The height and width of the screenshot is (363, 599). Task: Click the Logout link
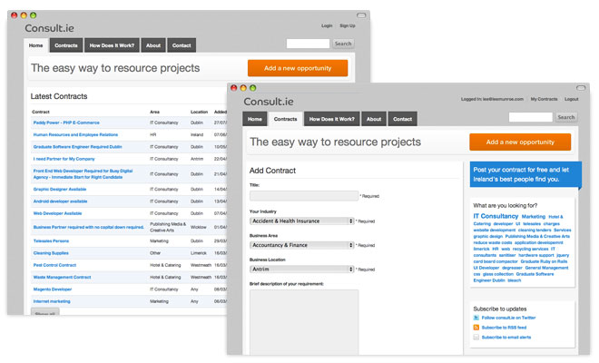tap(571, 99)
